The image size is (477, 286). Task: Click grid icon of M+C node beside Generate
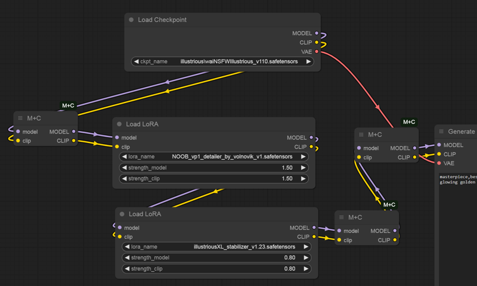coord(361,135)
